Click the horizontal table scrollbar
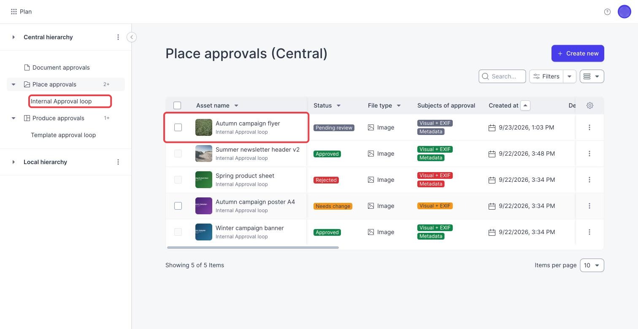This screenshot has width=638, height=329. pos(253,248)
